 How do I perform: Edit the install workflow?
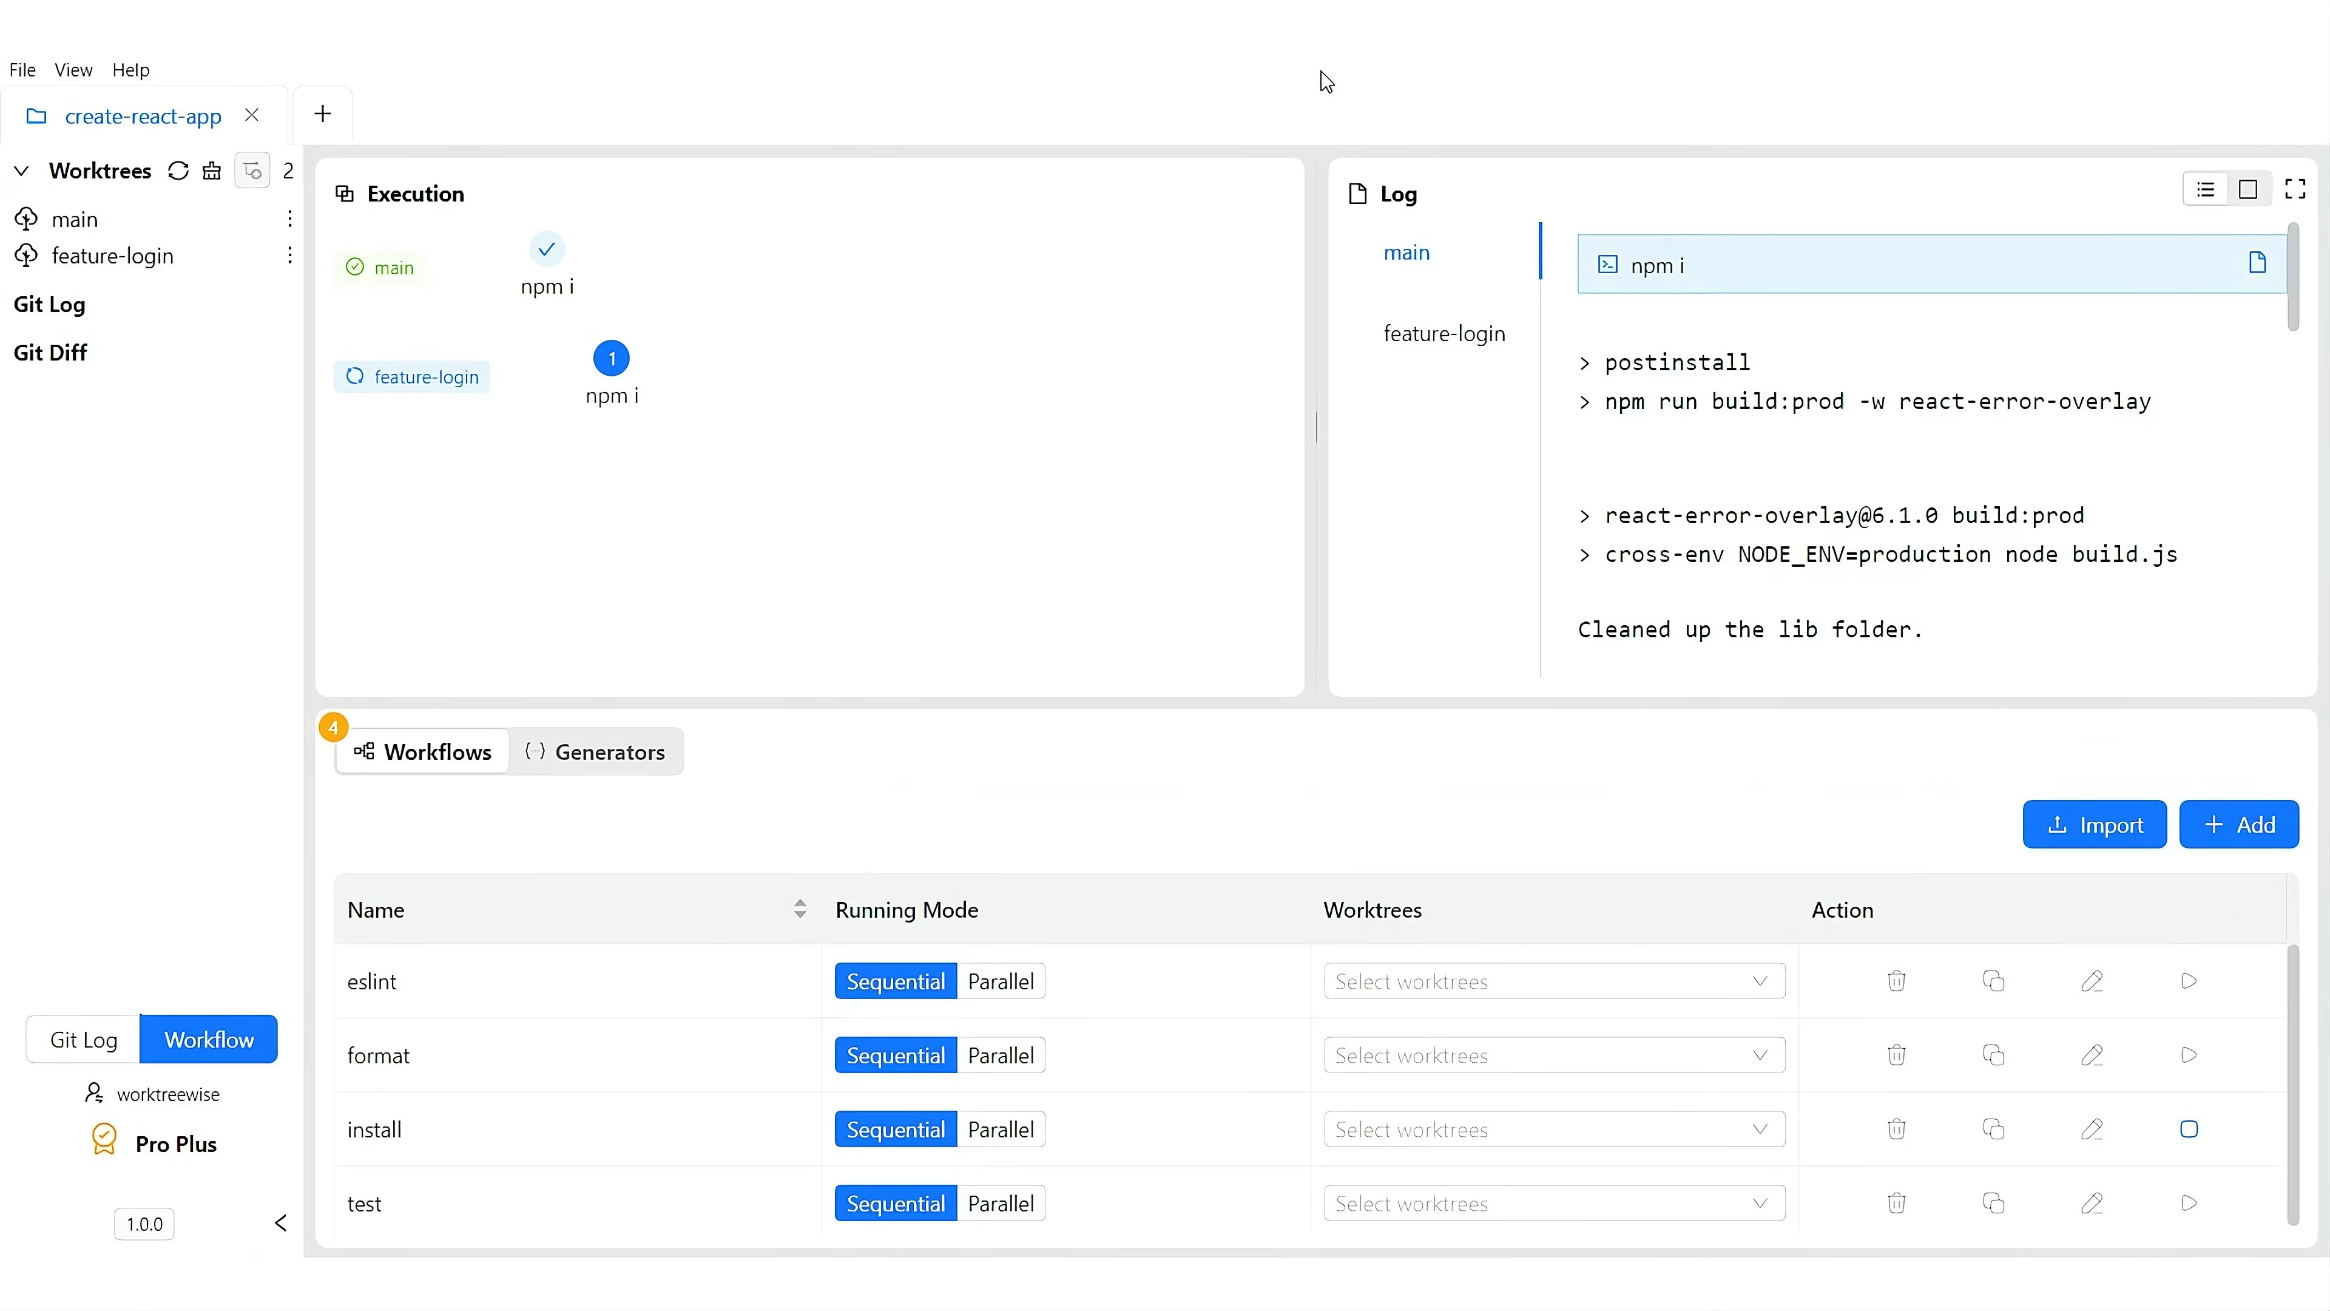(2091, 1129)
